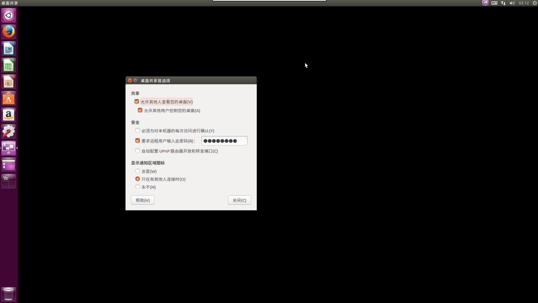Open desktop sharing indicator in top panel

tap(485, 3)
